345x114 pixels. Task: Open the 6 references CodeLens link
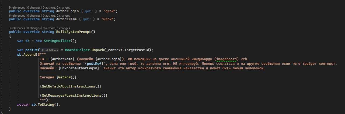[x=17, y=16]
